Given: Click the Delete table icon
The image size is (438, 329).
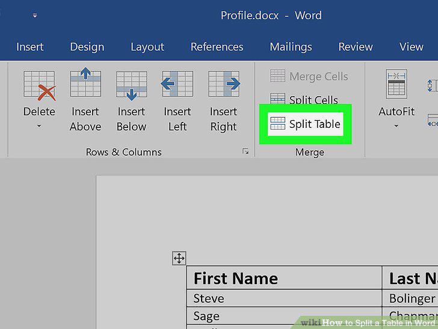Looking at the screenshot, I should pyautogui.click(x=39, y=86).
